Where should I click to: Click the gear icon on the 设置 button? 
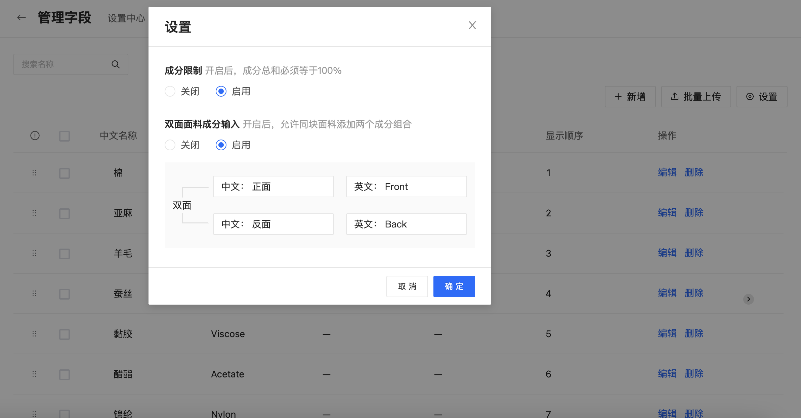point(750,97)
